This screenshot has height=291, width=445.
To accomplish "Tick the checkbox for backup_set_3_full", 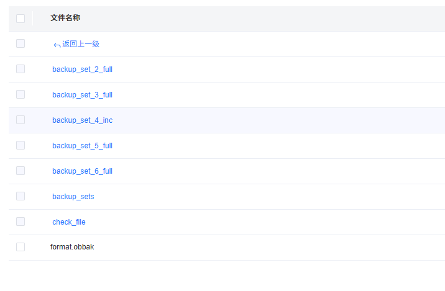I will coord(21,94).
